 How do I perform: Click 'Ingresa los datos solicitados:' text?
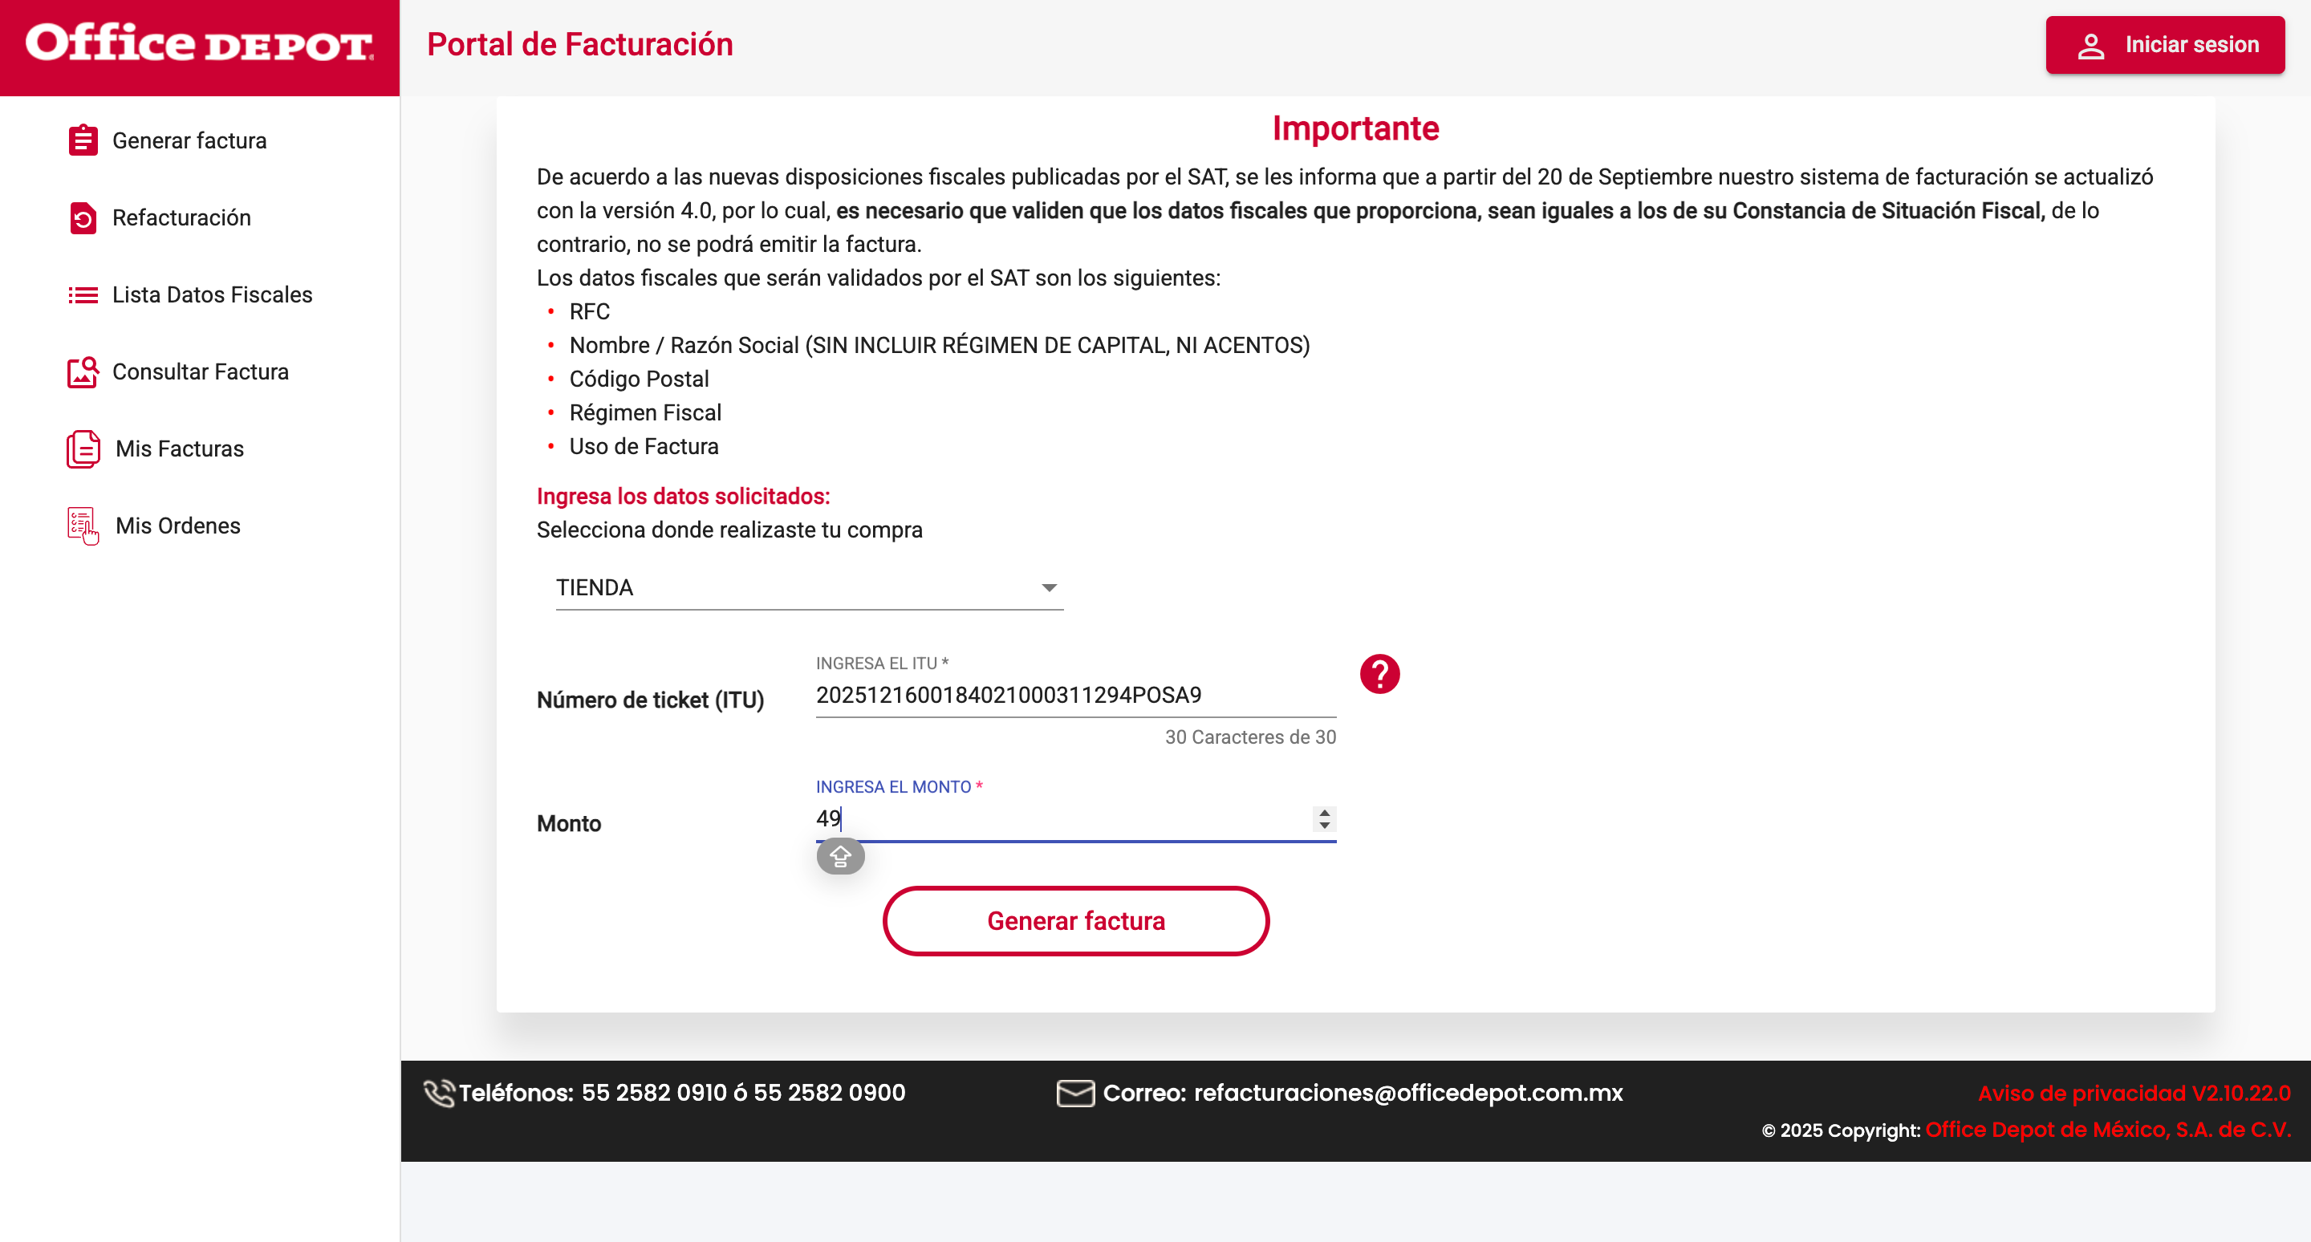[x=684, y=497]
